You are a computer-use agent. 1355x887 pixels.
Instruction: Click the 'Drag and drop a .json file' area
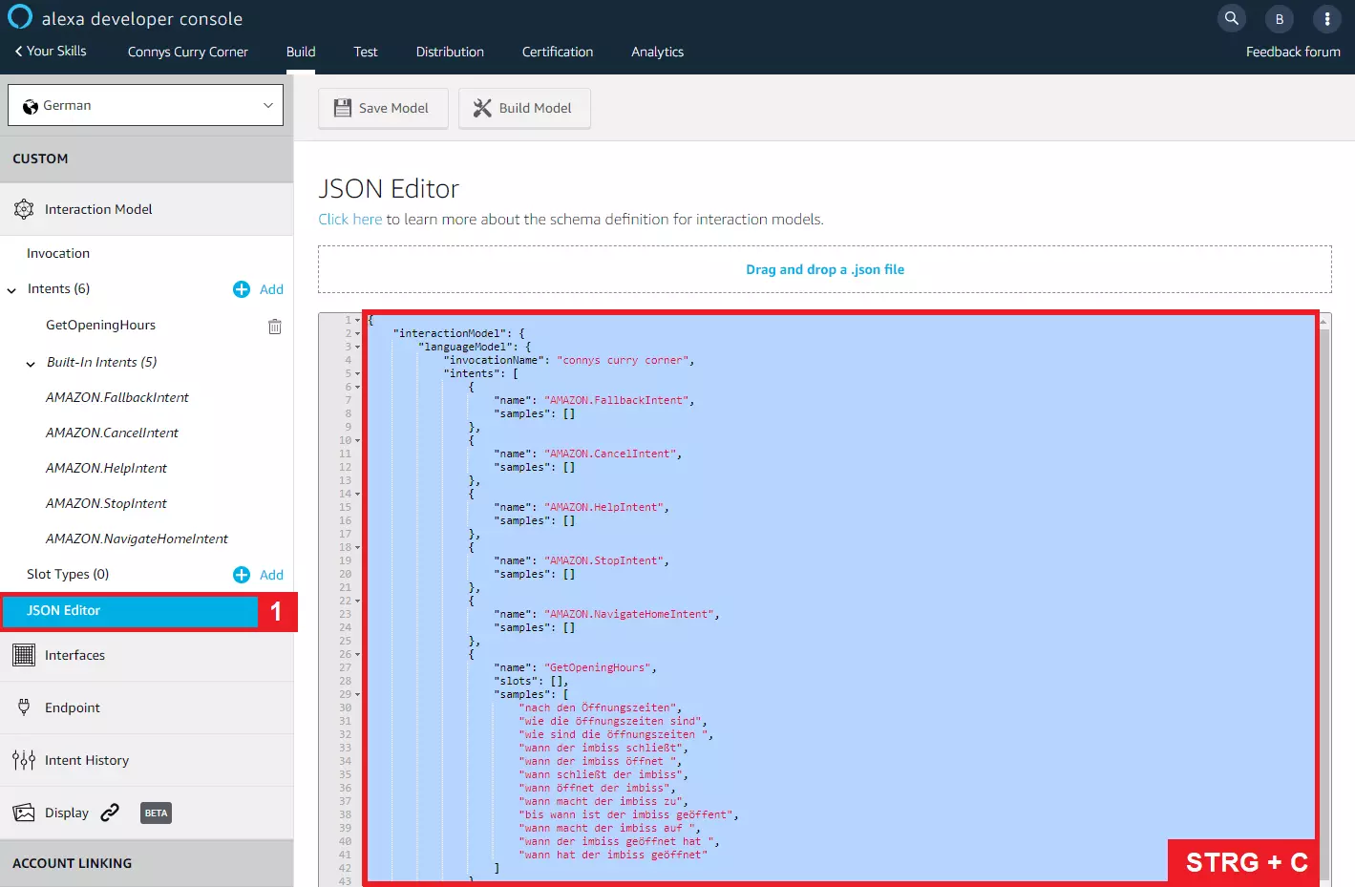825,269
